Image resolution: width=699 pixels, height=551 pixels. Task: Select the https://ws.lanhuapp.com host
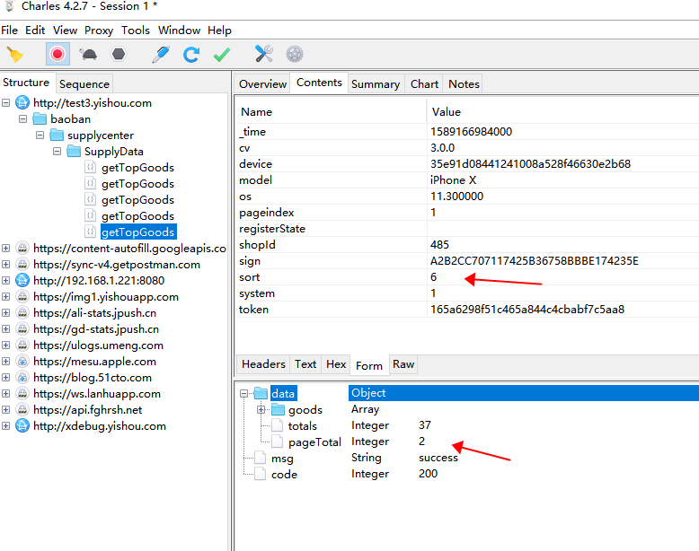coord(97,394)
